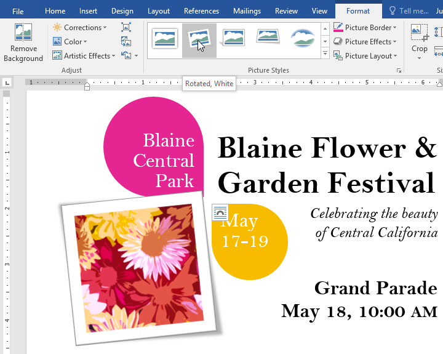The width and height of the screenshot is (443, 354).
Task: Apply the first white frame picture style
Action: pyautogui.click(x=165, y=41)
